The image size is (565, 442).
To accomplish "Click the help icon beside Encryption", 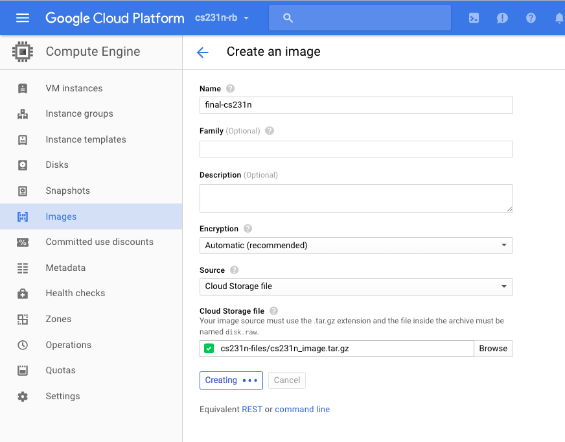I will coord(248,229).
